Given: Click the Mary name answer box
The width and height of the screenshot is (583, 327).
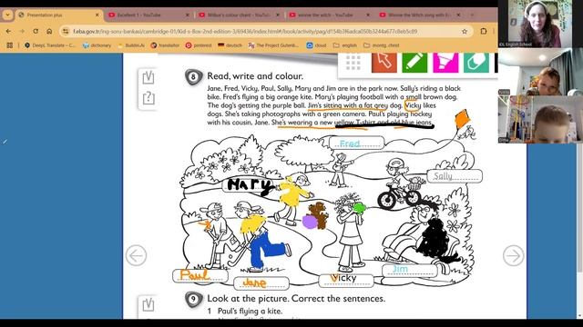Looking at the screenshot, I should (x=249, y=184).
